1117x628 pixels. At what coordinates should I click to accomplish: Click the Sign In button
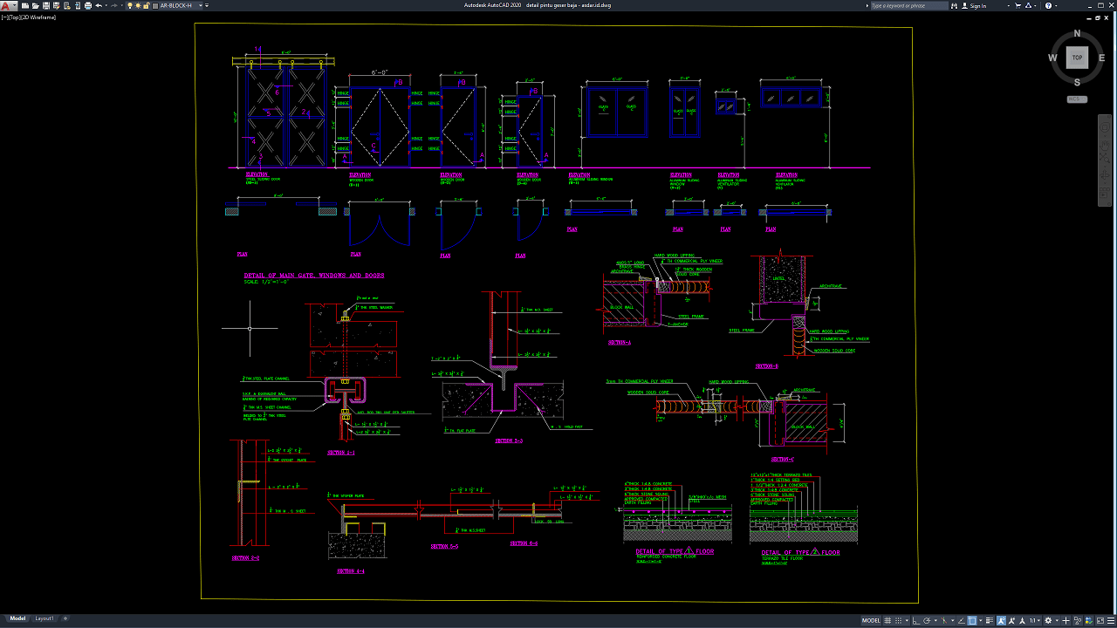point(977,5)
